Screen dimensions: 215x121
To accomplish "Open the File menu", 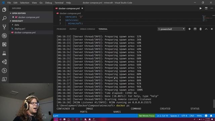I will tap(9, 3).
